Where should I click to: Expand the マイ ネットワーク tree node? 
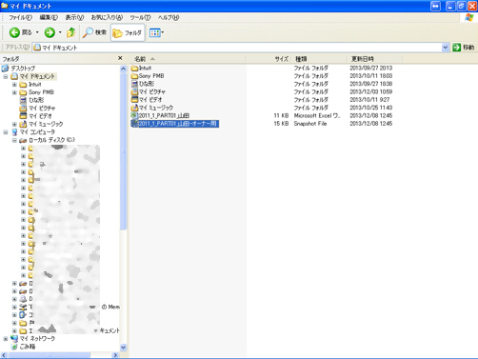pyautogui.click(x=6, y=339)
